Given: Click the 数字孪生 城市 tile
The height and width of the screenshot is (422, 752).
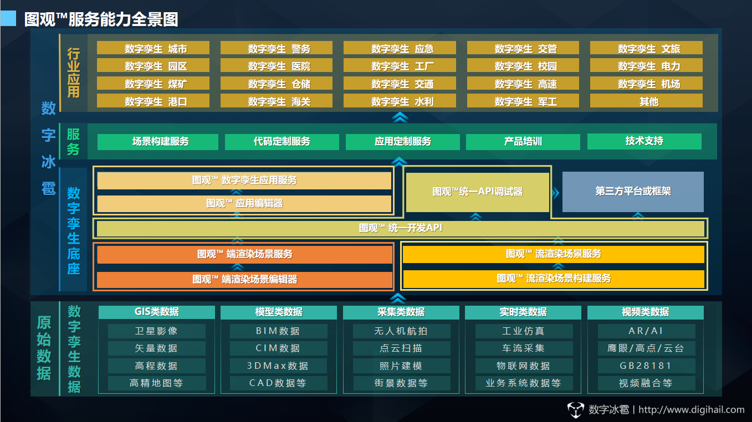Looking at the screenshot, I should click(154, 48).
